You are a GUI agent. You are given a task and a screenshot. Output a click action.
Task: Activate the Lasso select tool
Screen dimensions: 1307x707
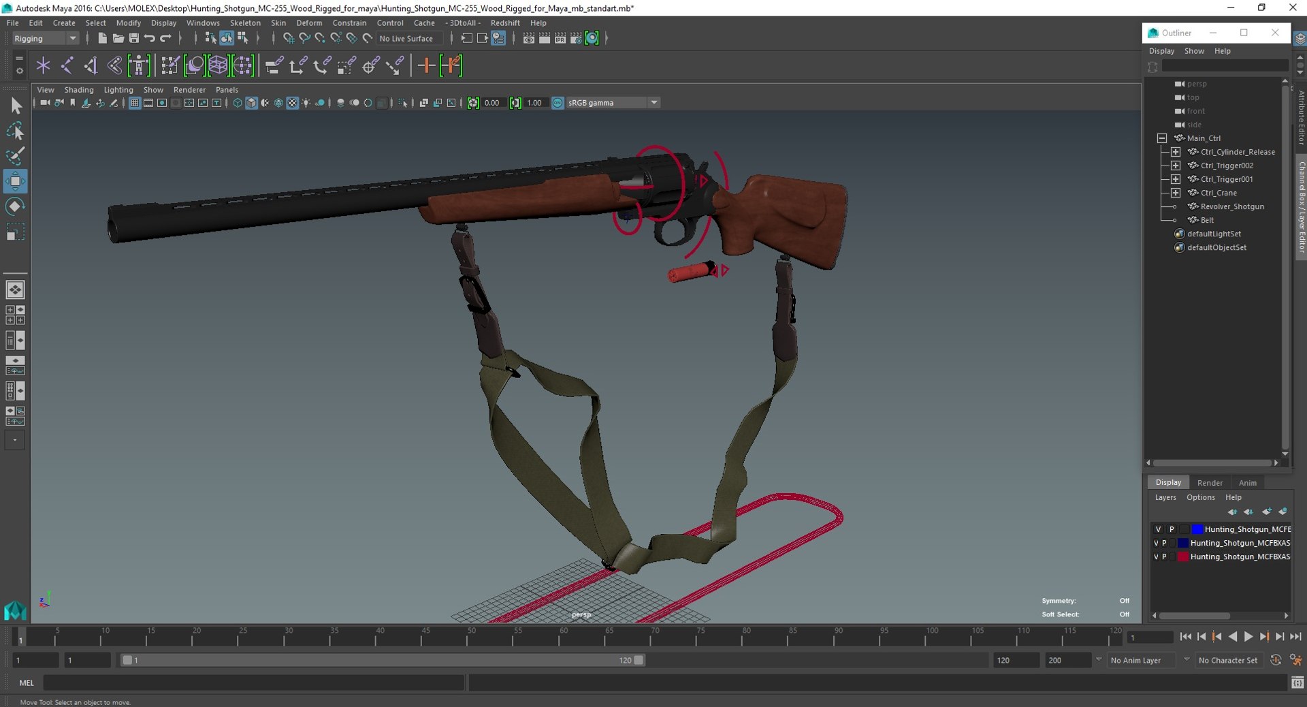click(16, 131)
